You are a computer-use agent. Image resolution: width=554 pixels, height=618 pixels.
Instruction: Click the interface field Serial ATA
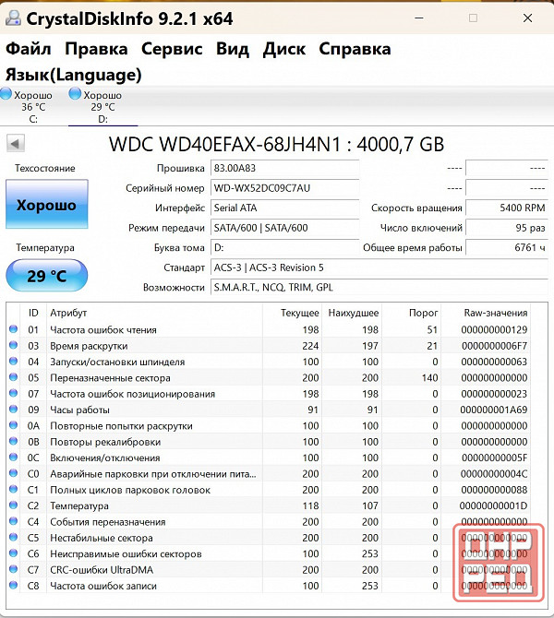(x=285, y=208)
